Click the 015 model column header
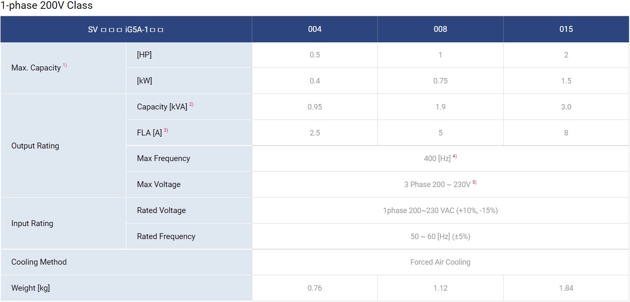This screenshot has height=302, width=630. (566, 29)
